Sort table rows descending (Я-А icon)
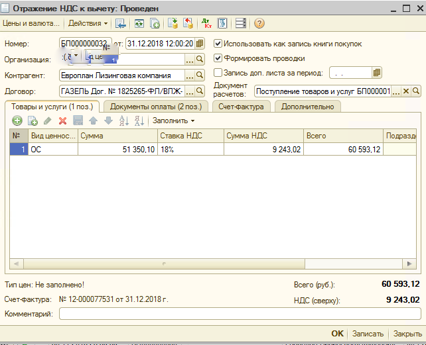The height and width of the screenshot is (345, 426). pyautogui.click(x=139, y=121)
